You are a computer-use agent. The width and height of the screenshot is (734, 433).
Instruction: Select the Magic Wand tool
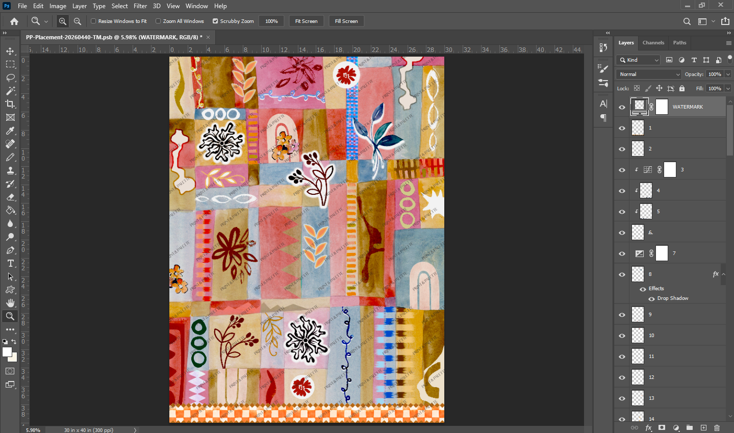click(x=10, y=91)
